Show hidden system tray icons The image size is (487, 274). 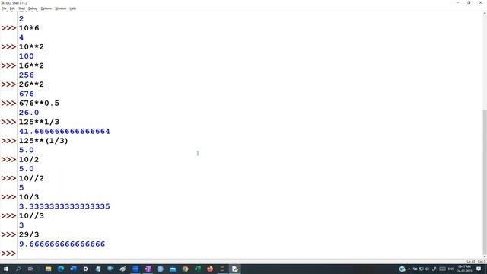pyautogui.click(x=409, y=269)
